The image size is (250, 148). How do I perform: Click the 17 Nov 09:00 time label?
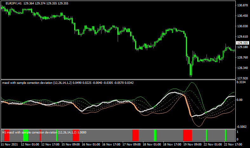[131, 145]
